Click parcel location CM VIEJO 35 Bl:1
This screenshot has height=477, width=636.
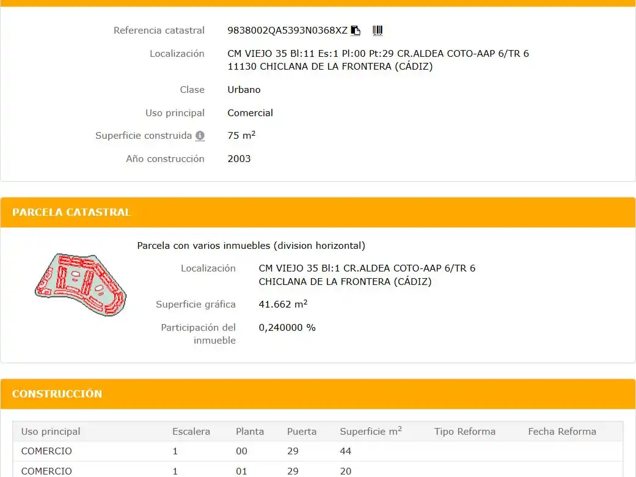367,275
